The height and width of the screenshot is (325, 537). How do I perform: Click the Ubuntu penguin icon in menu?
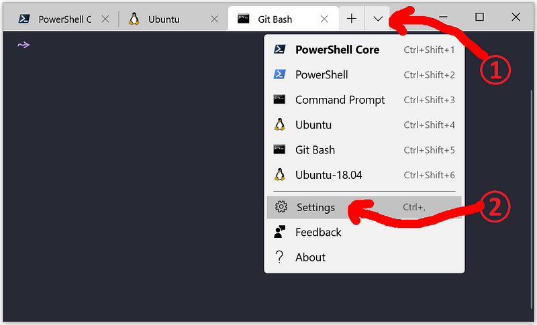[x=279, y=125]
